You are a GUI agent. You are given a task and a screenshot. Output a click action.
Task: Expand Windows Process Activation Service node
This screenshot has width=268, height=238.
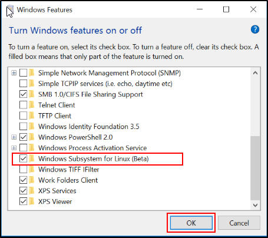point(14,148)
